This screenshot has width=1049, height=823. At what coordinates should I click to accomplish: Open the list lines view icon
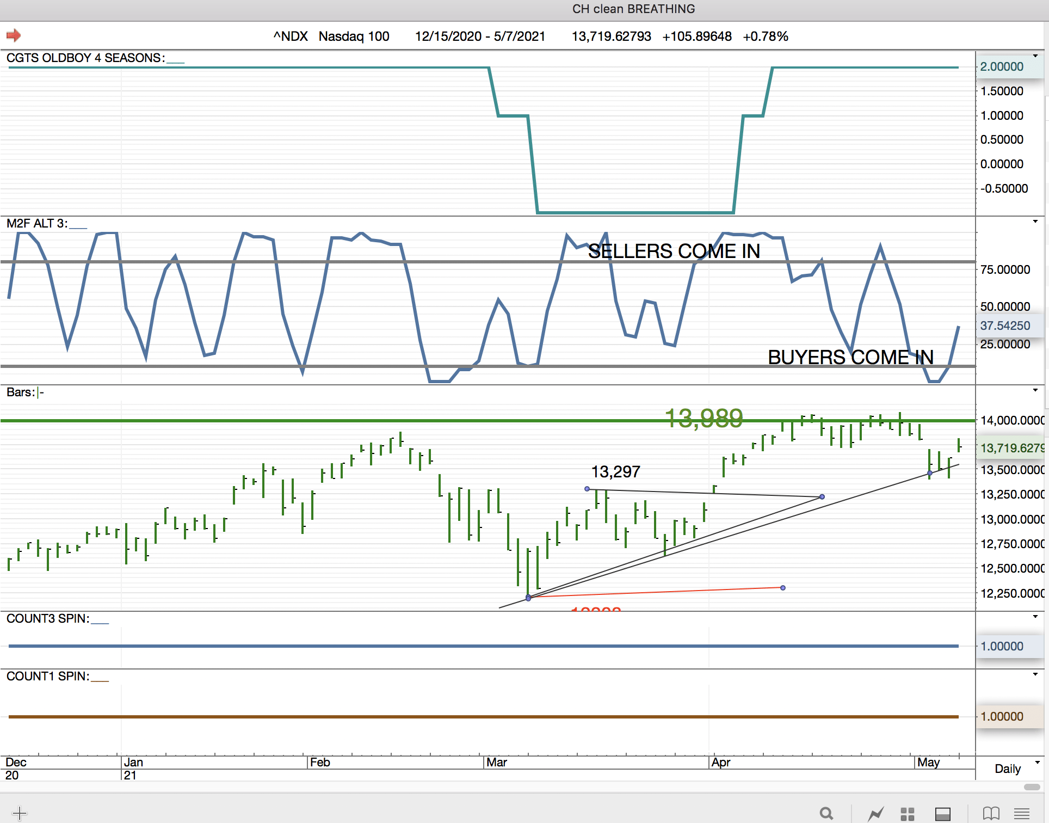(x=1022, y=814)
